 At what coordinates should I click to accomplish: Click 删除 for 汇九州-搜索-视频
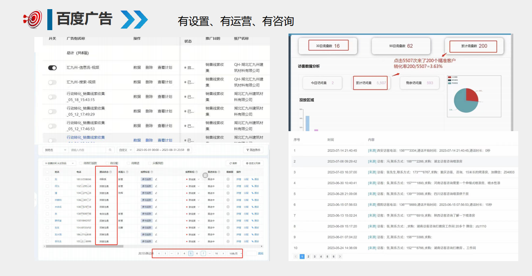pos(149,82)
